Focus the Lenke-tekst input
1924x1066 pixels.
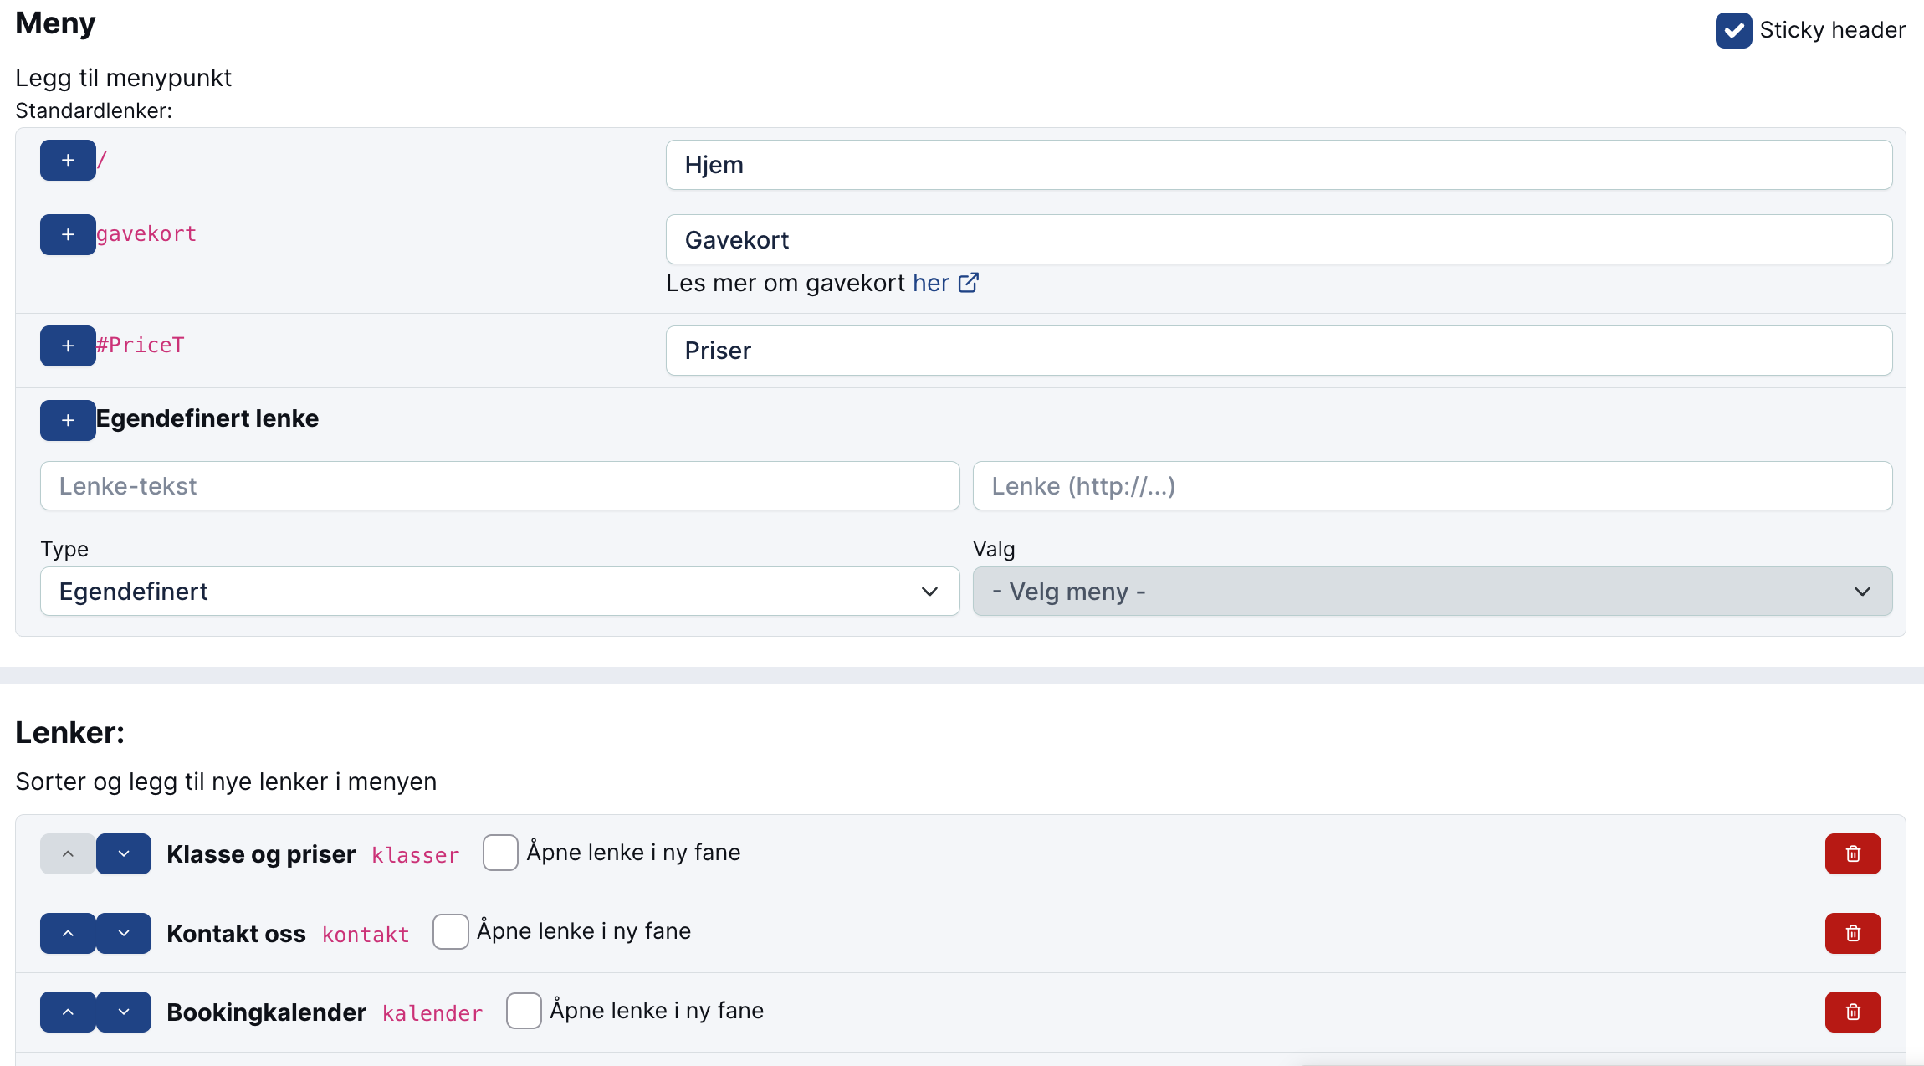pyautogui.click(x=499, y=486)
